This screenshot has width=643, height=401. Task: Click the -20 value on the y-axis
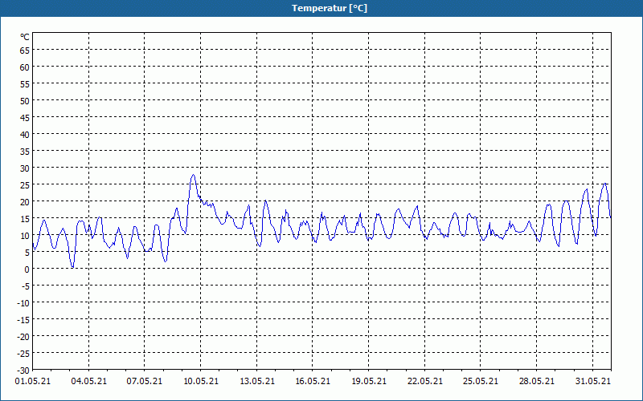23,337
